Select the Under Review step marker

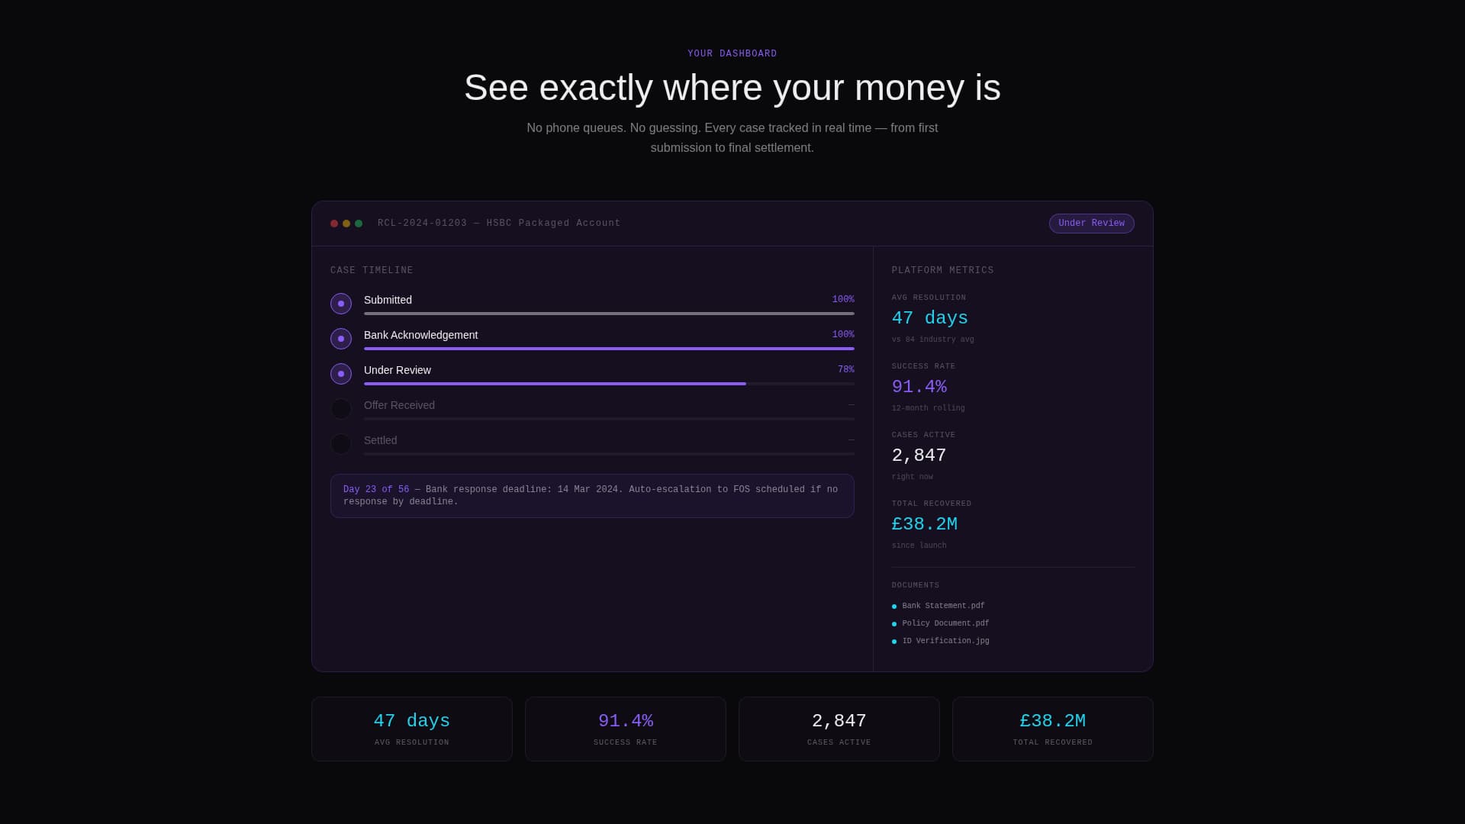click(x=341, y=374)
